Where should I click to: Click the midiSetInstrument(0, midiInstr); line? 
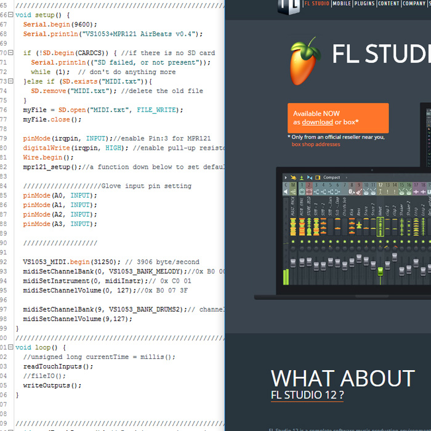[x=107, y=281]
